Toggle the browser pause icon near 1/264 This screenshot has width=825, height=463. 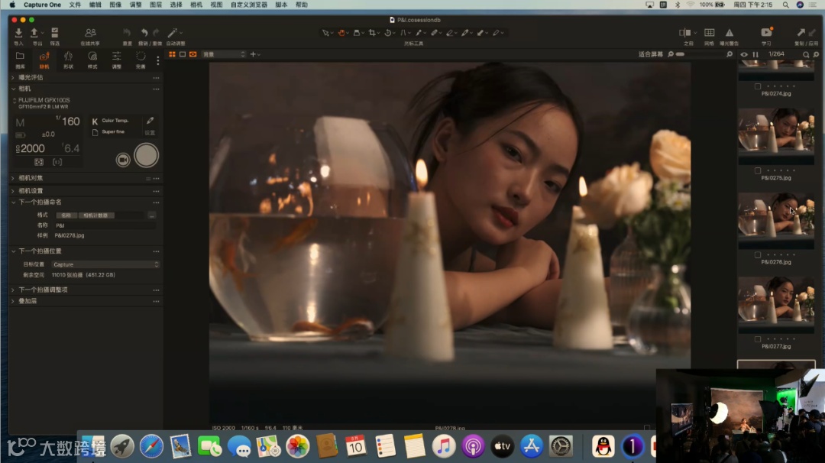[x=755, y=54]
